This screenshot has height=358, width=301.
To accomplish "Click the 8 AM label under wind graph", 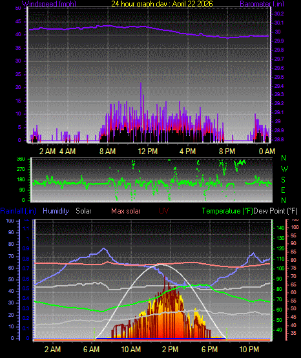I will 107,151.
